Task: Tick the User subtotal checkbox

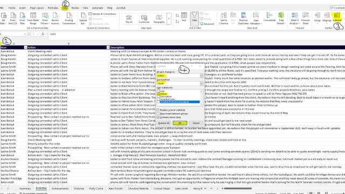Action: point(158,91)
